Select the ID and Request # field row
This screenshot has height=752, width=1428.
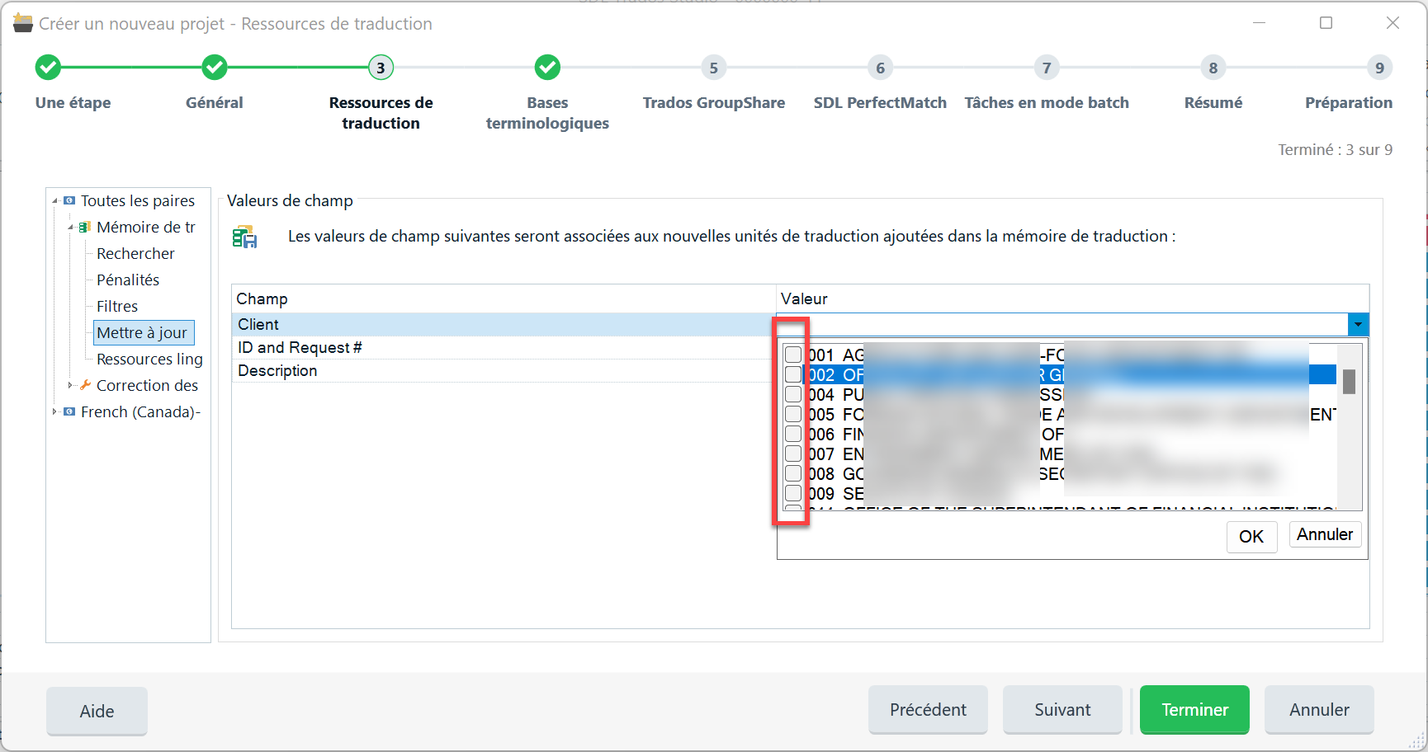502,347
